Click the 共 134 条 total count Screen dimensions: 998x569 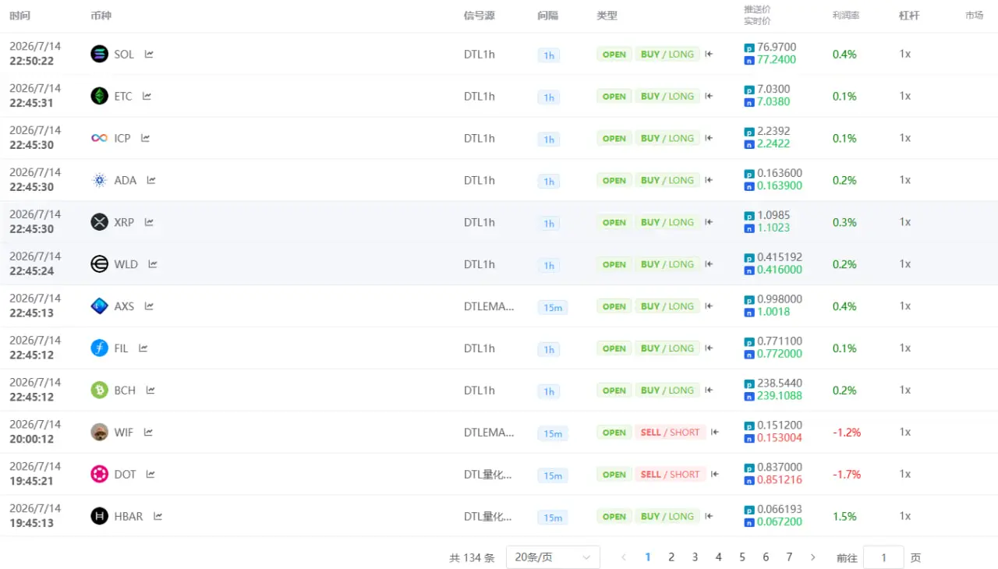(472, 558)
